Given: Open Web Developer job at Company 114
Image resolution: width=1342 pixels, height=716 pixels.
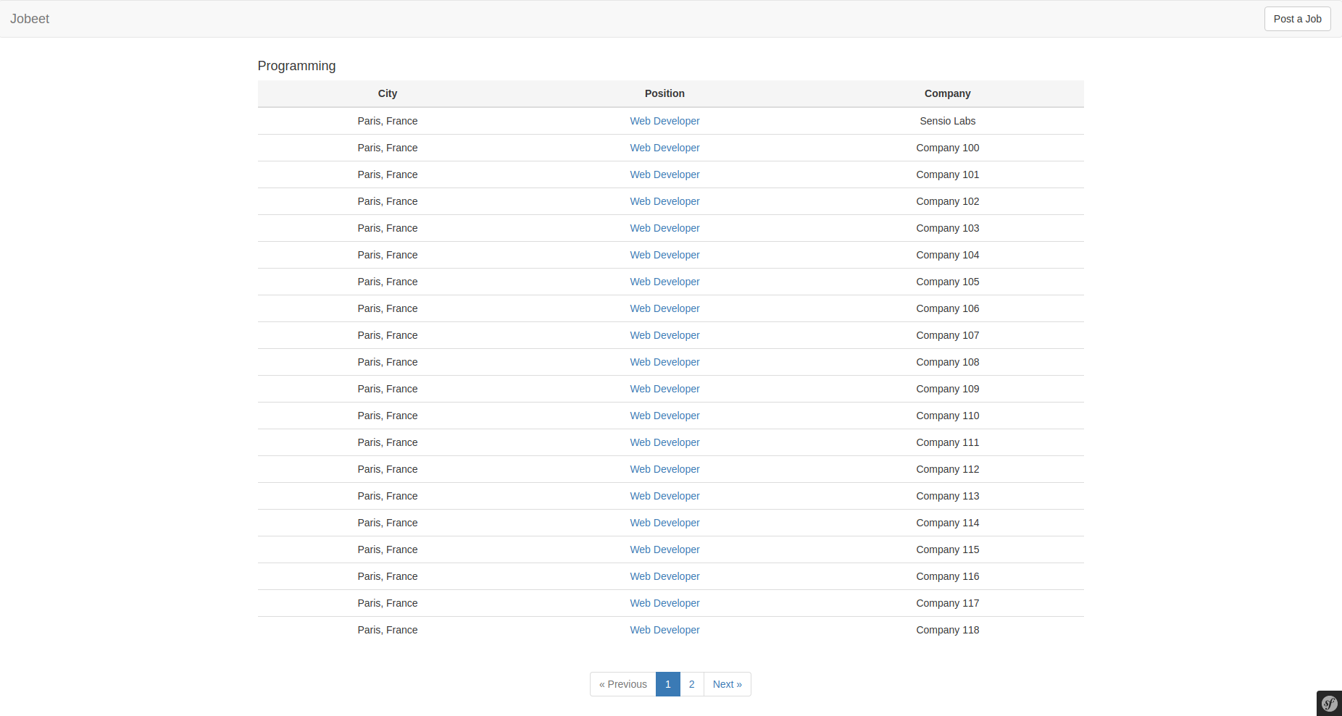Looking at the screenshot, I should [x=664, y=523].
